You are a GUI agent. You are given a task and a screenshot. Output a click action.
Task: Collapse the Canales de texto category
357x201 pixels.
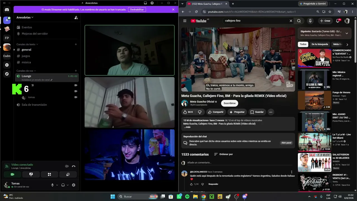(27, 44)
